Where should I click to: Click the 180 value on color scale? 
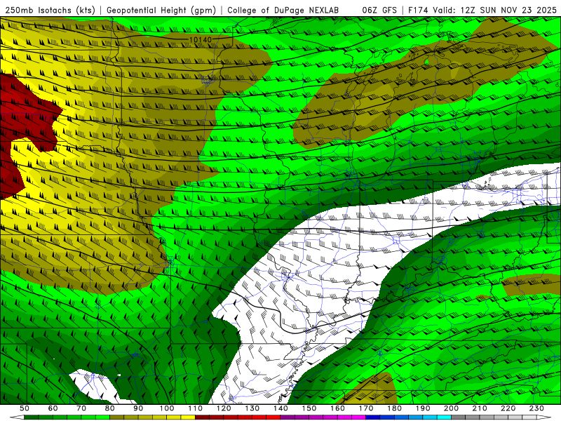click(395, 408)
